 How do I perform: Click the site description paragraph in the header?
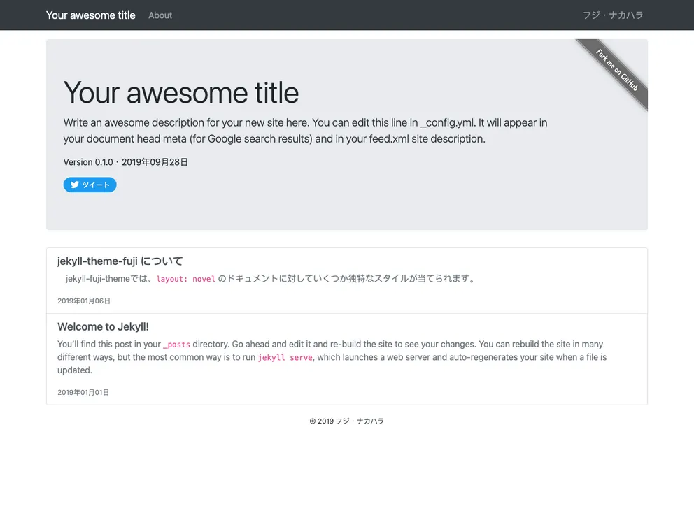[305, 131]
